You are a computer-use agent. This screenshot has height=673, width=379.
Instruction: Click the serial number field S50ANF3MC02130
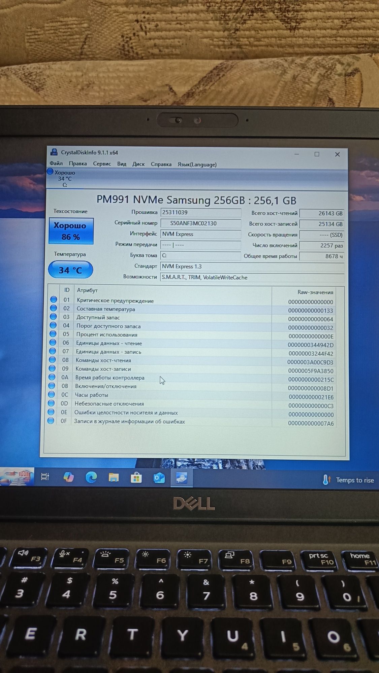(x=201, y=223)
